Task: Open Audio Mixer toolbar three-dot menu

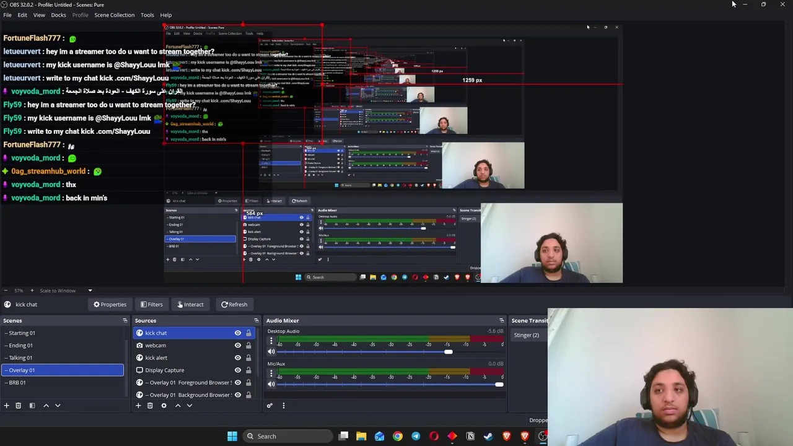Action: pyautogui.click(x=284, y=406)
